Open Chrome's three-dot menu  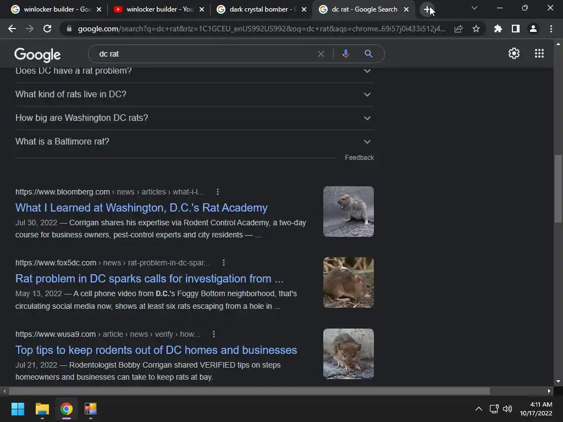pyautogui.click(x=551, y=29)
